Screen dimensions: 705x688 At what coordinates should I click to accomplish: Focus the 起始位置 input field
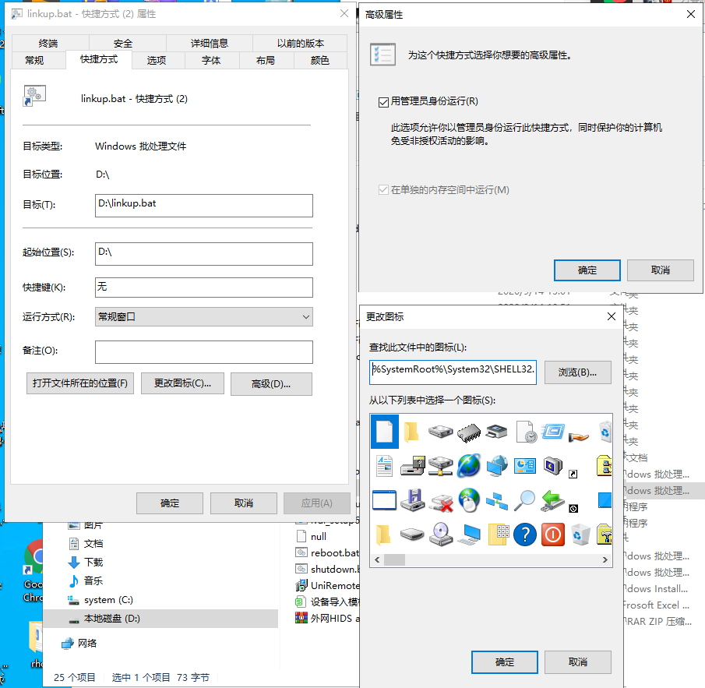coord(203,254)
